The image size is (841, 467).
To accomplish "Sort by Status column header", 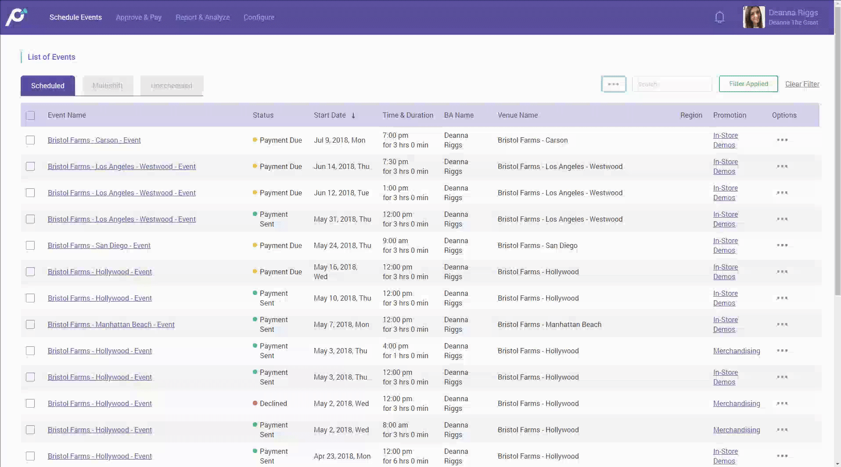I will (x=263, y=115).
